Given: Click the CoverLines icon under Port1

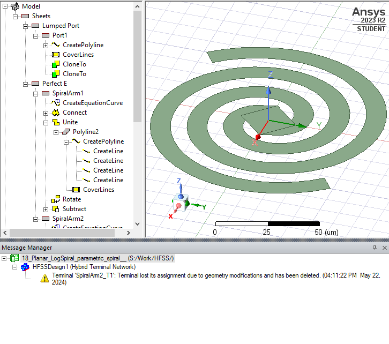Looking at the screenshot, I should click(x=55, y=55).
